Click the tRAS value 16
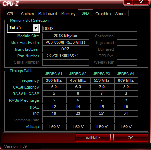The width and height of the screenshot is (151, 150). click(x=102, y=107)
